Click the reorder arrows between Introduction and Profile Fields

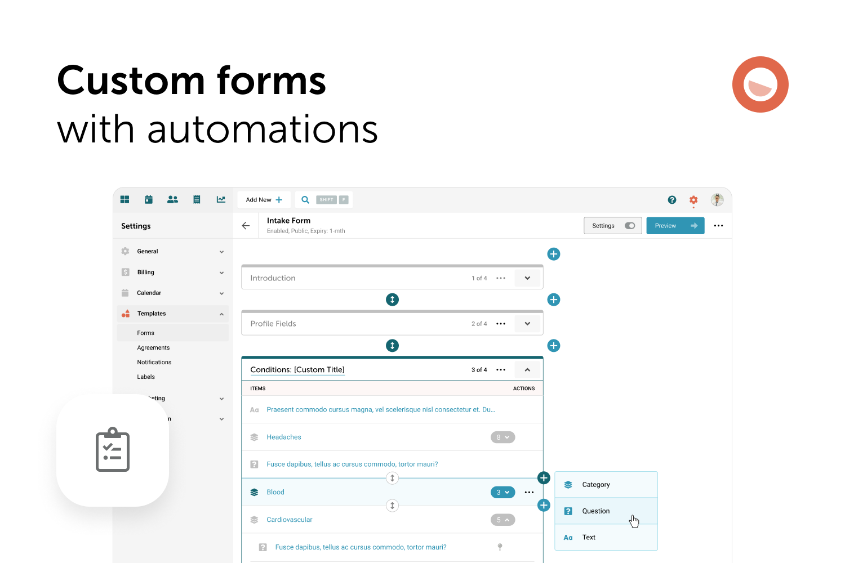[392, 300]
